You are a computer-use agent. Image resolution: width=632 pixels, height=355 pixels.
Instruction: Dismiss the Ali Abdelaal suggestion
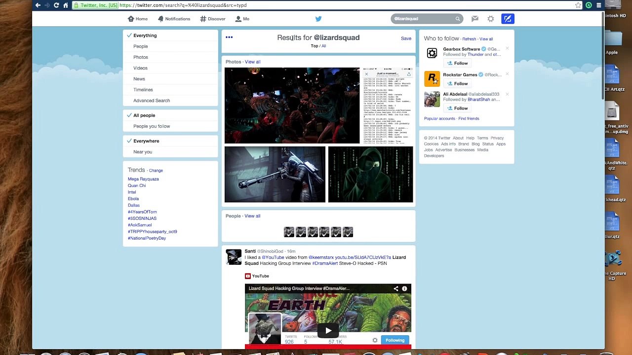point(507,94)
